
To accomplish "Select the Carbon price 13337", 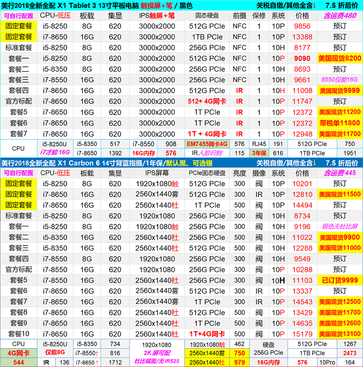I will point(302,291).
